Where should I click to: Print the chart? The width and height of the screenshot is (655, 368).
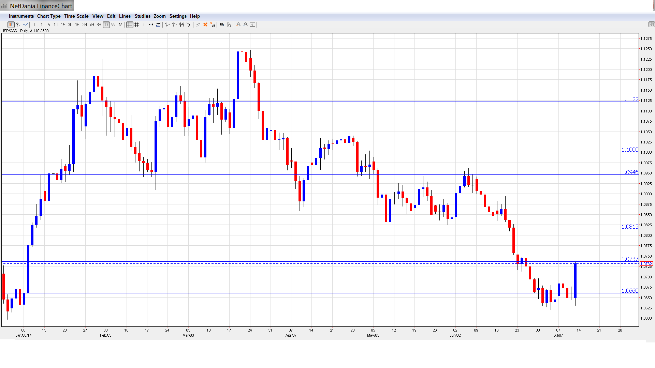coord(222,25)
